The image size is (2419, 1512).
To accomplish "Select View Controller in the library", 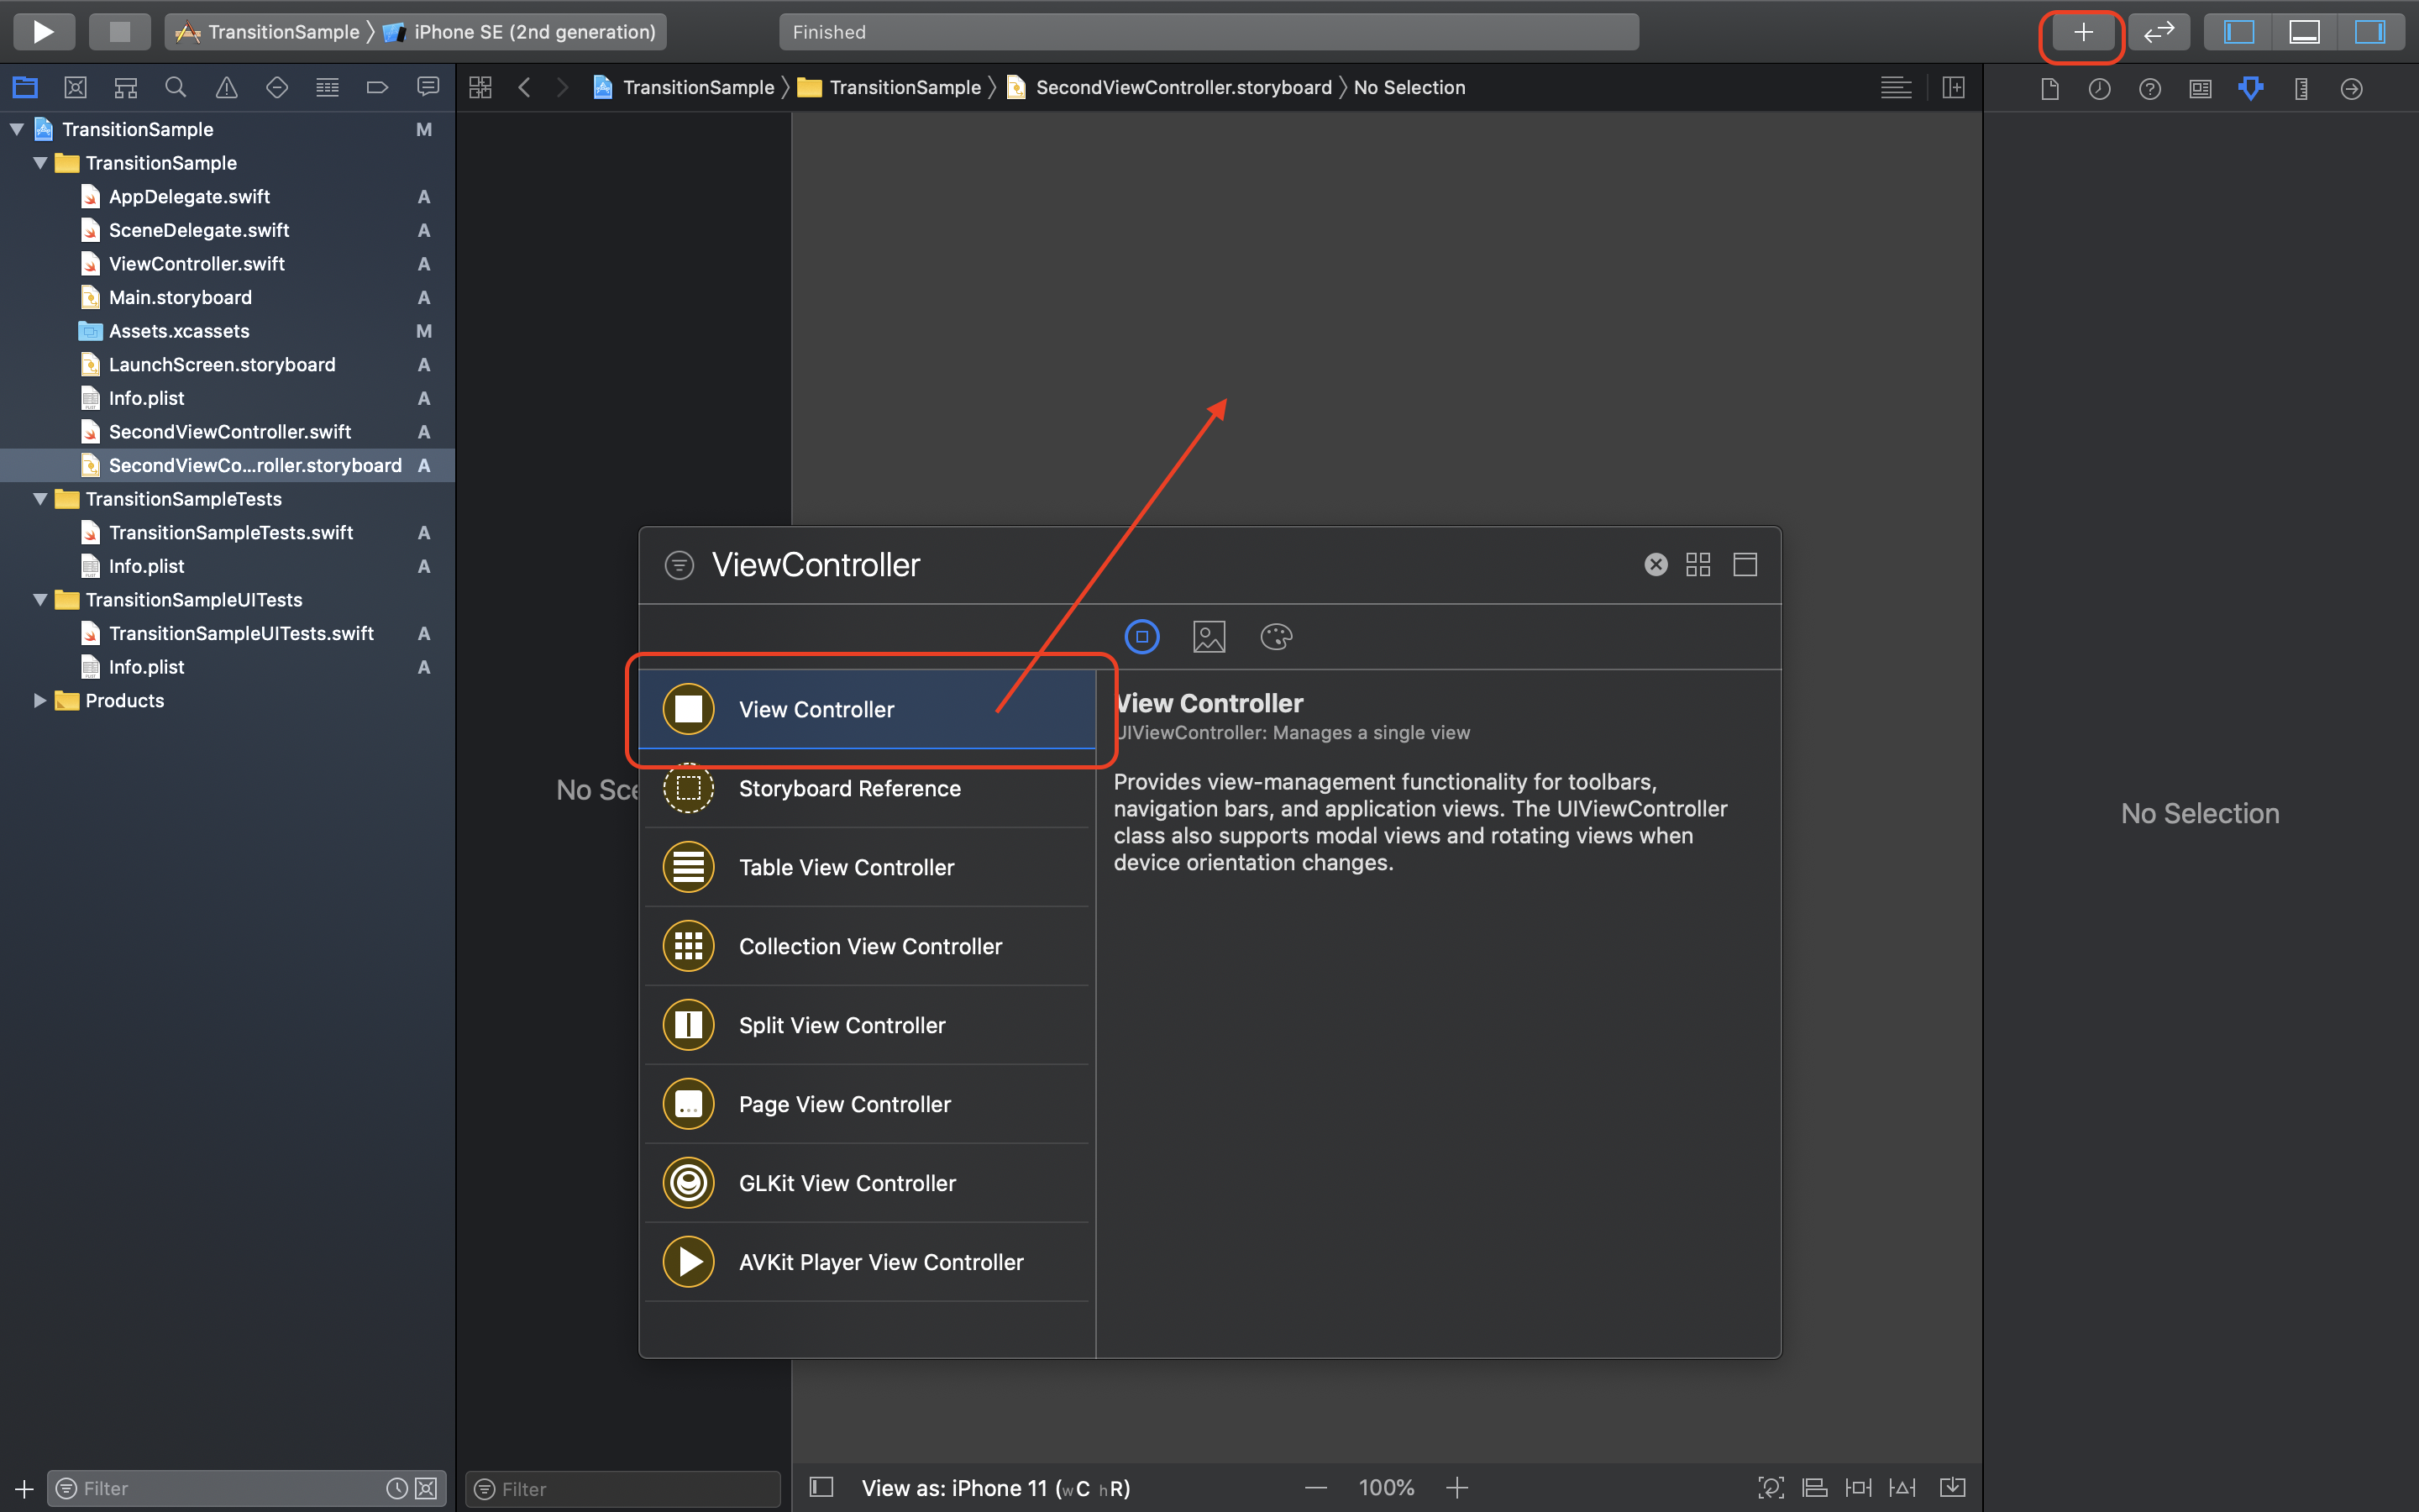I will (868, 709).
